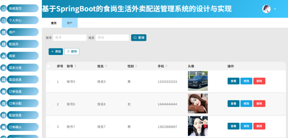Image resolution: width=288 pixels, height=138 pixels.
Task: Click the home icon beside 系统首页
Action: [3, 8]
